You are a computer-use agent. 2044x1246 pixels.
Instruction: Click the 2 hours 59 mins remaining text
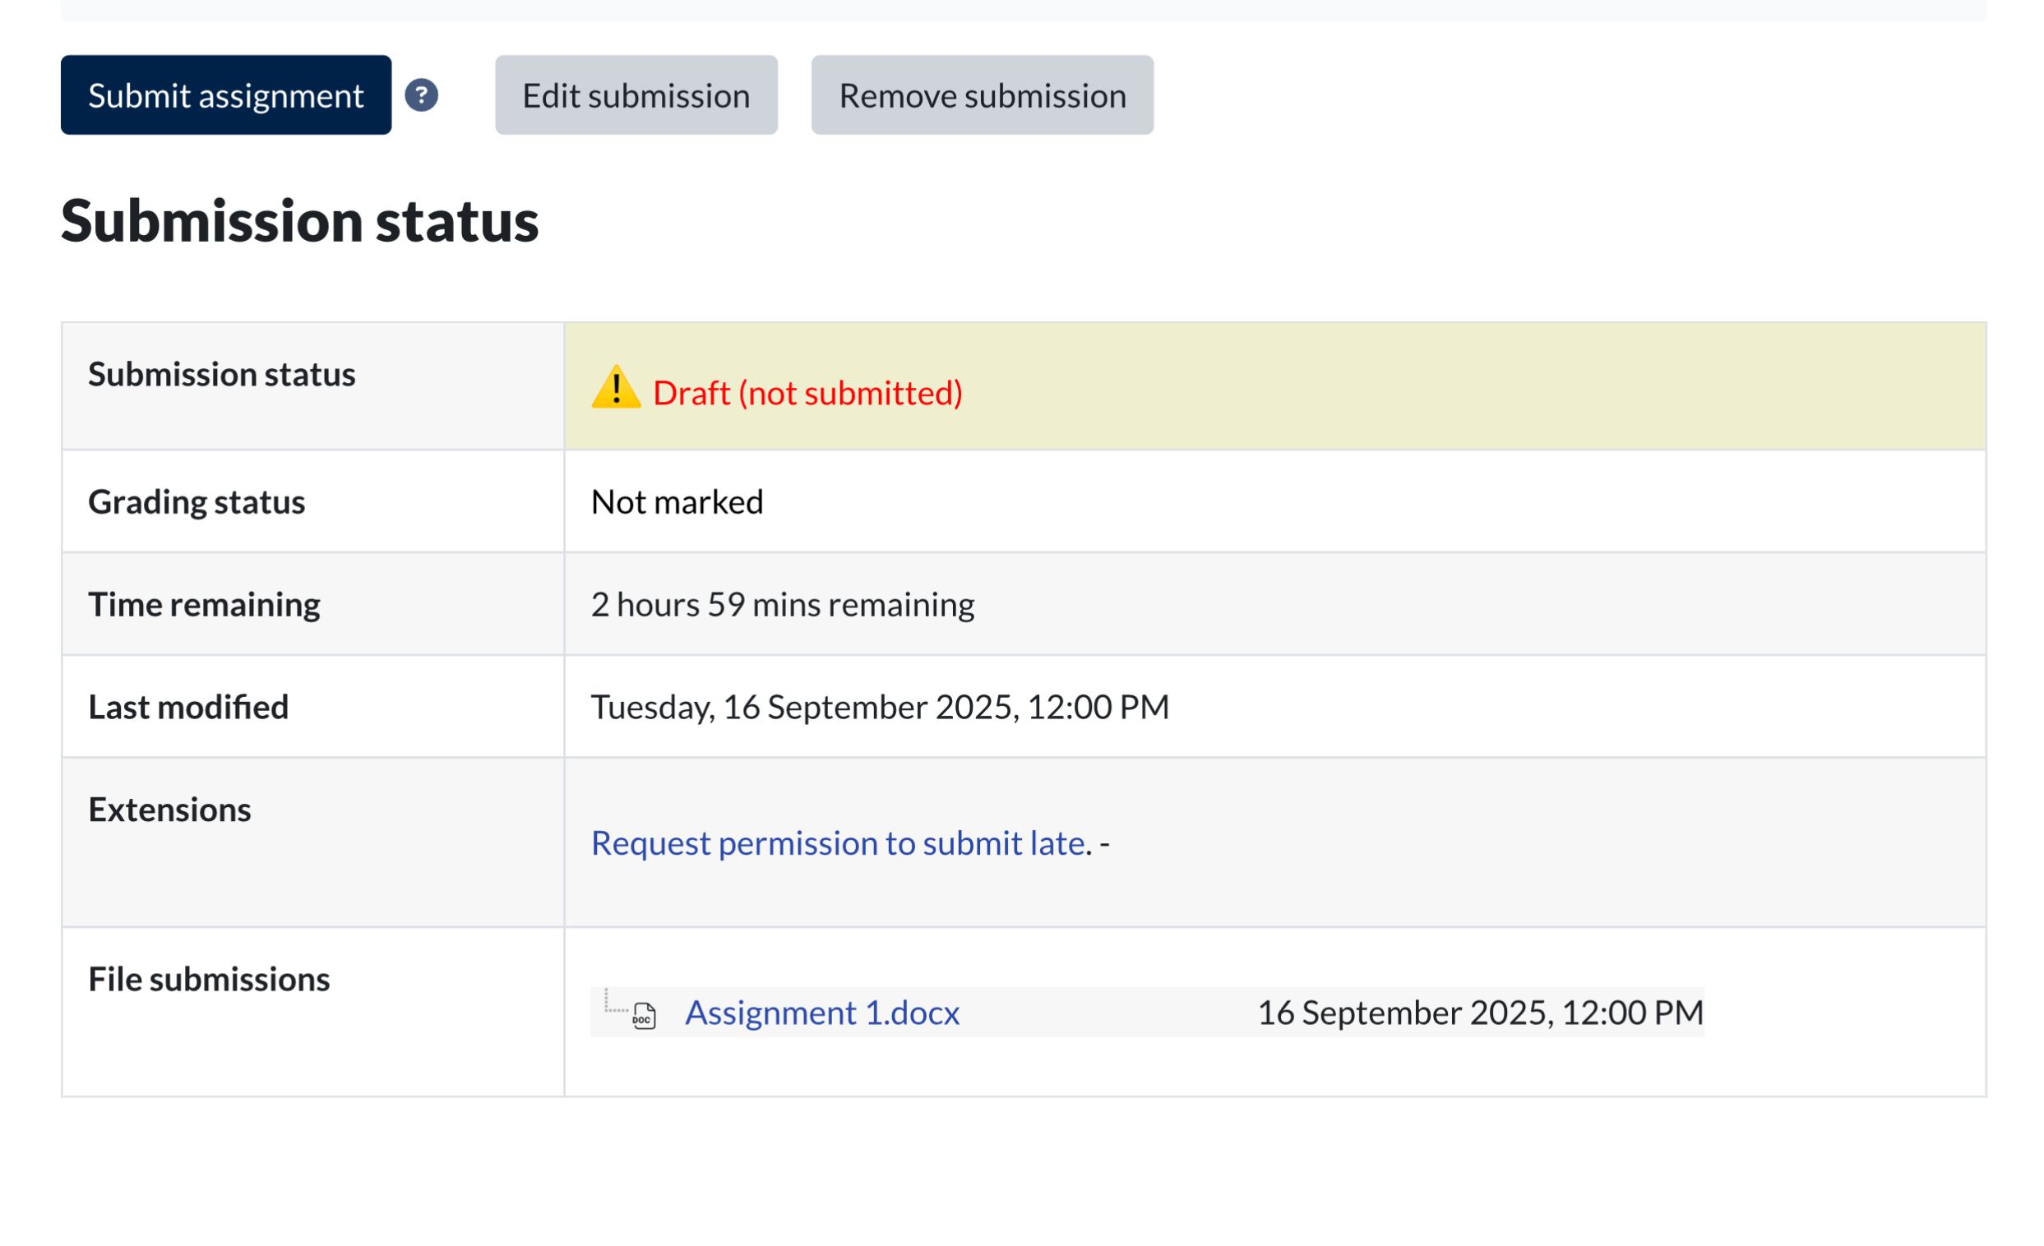pyautogui.click(x=782, y=604)
